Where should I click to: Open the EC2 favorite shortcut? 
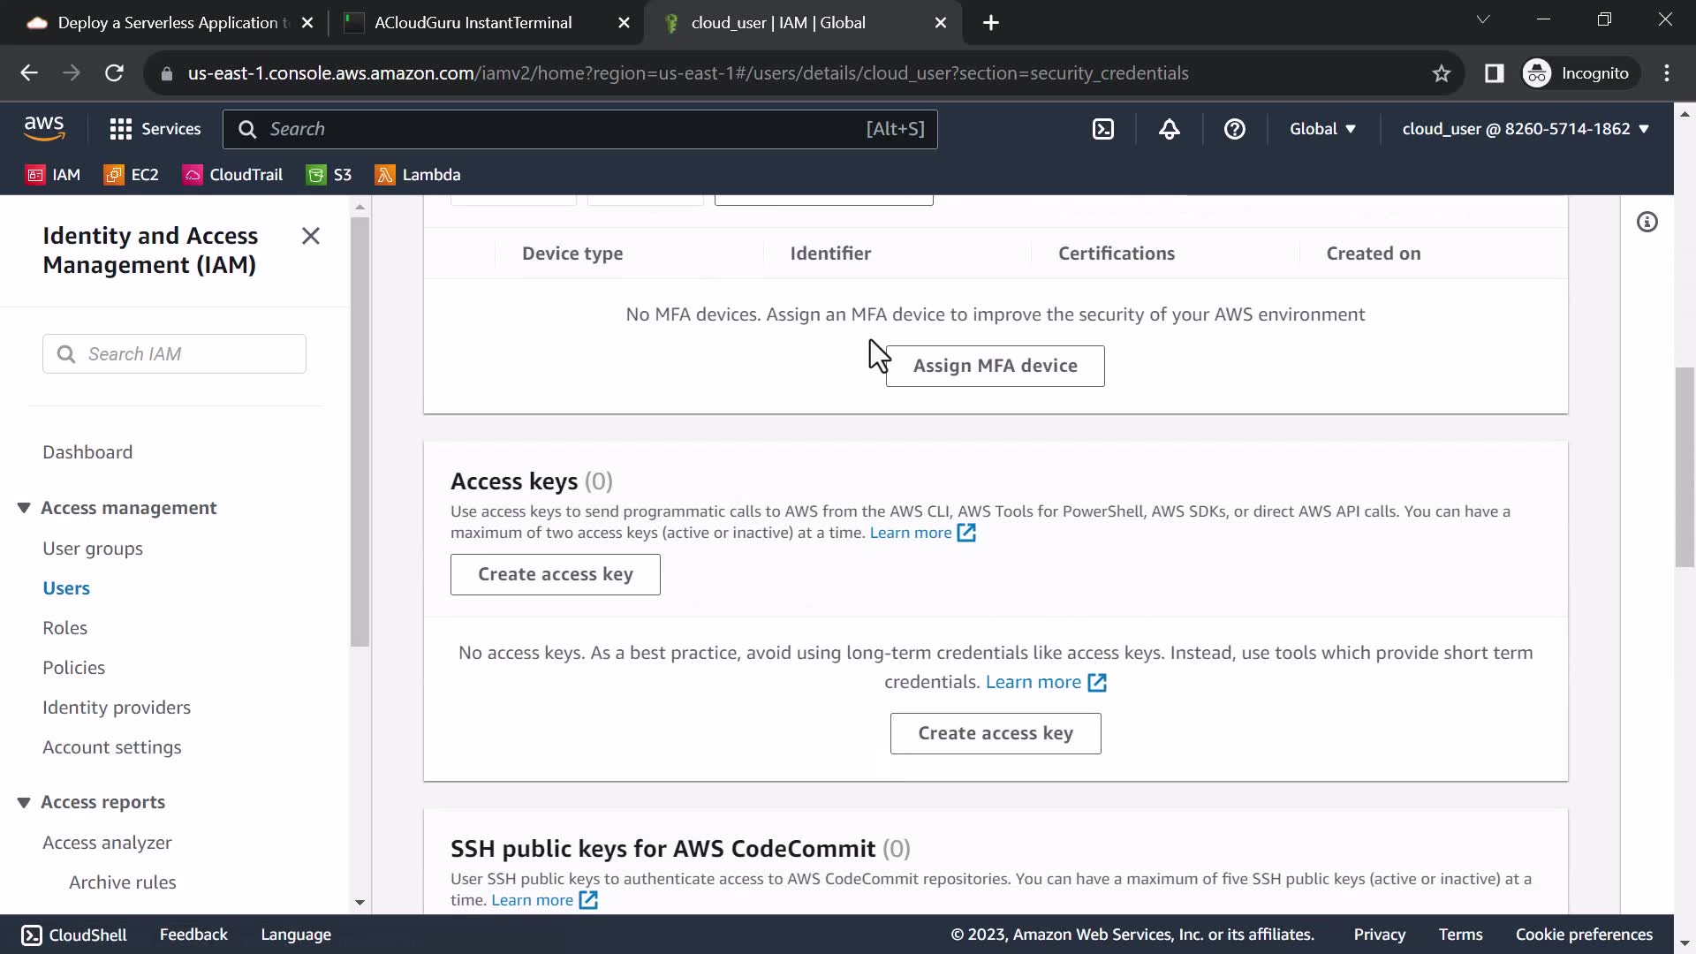click(x=132, y=175)
